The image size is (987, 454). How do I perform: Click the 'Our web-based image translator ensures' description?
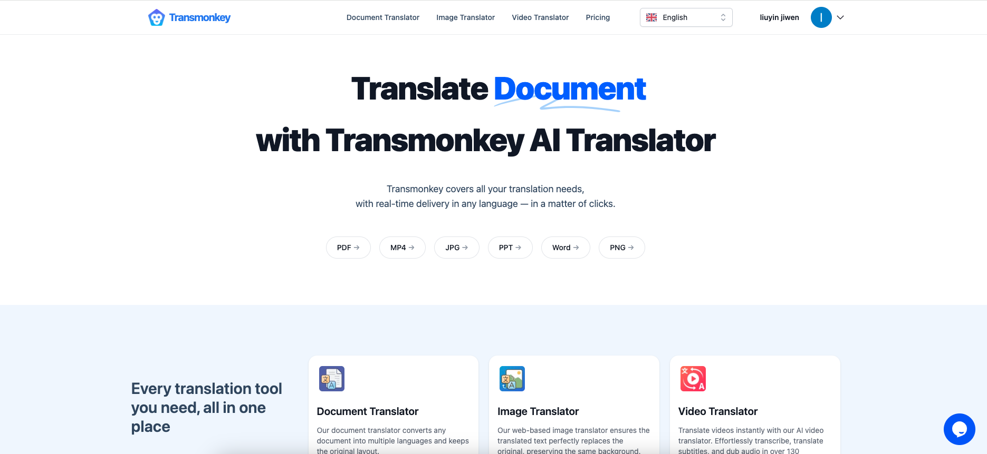(x=573, y=440)
